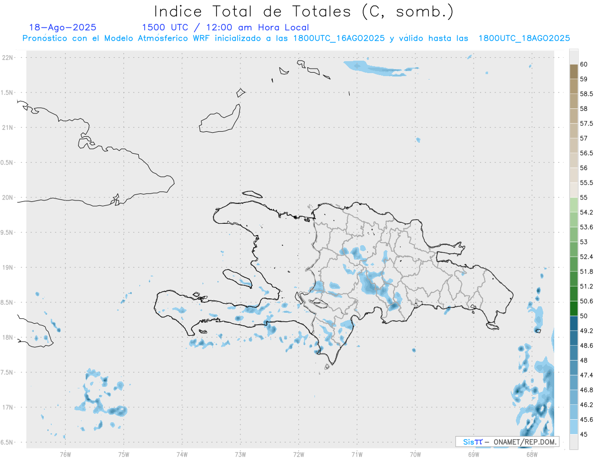The height and width of the screenshot is (461, 597).
Task: Pick the light blue swatch between 45 and 45.6
Action: 574,427
